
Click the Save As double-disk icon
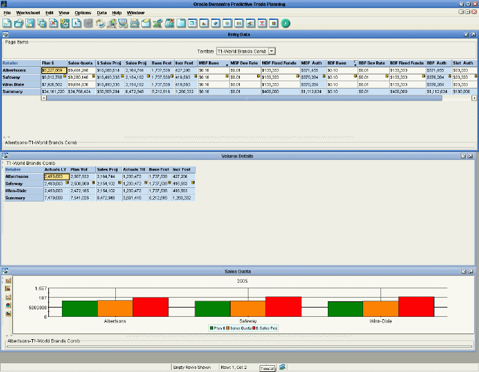pyautogui.click(x=42, y=23)
